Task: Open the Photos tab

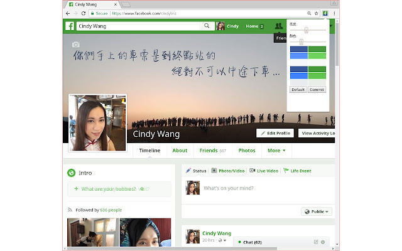Action: [x=247, y=151]
